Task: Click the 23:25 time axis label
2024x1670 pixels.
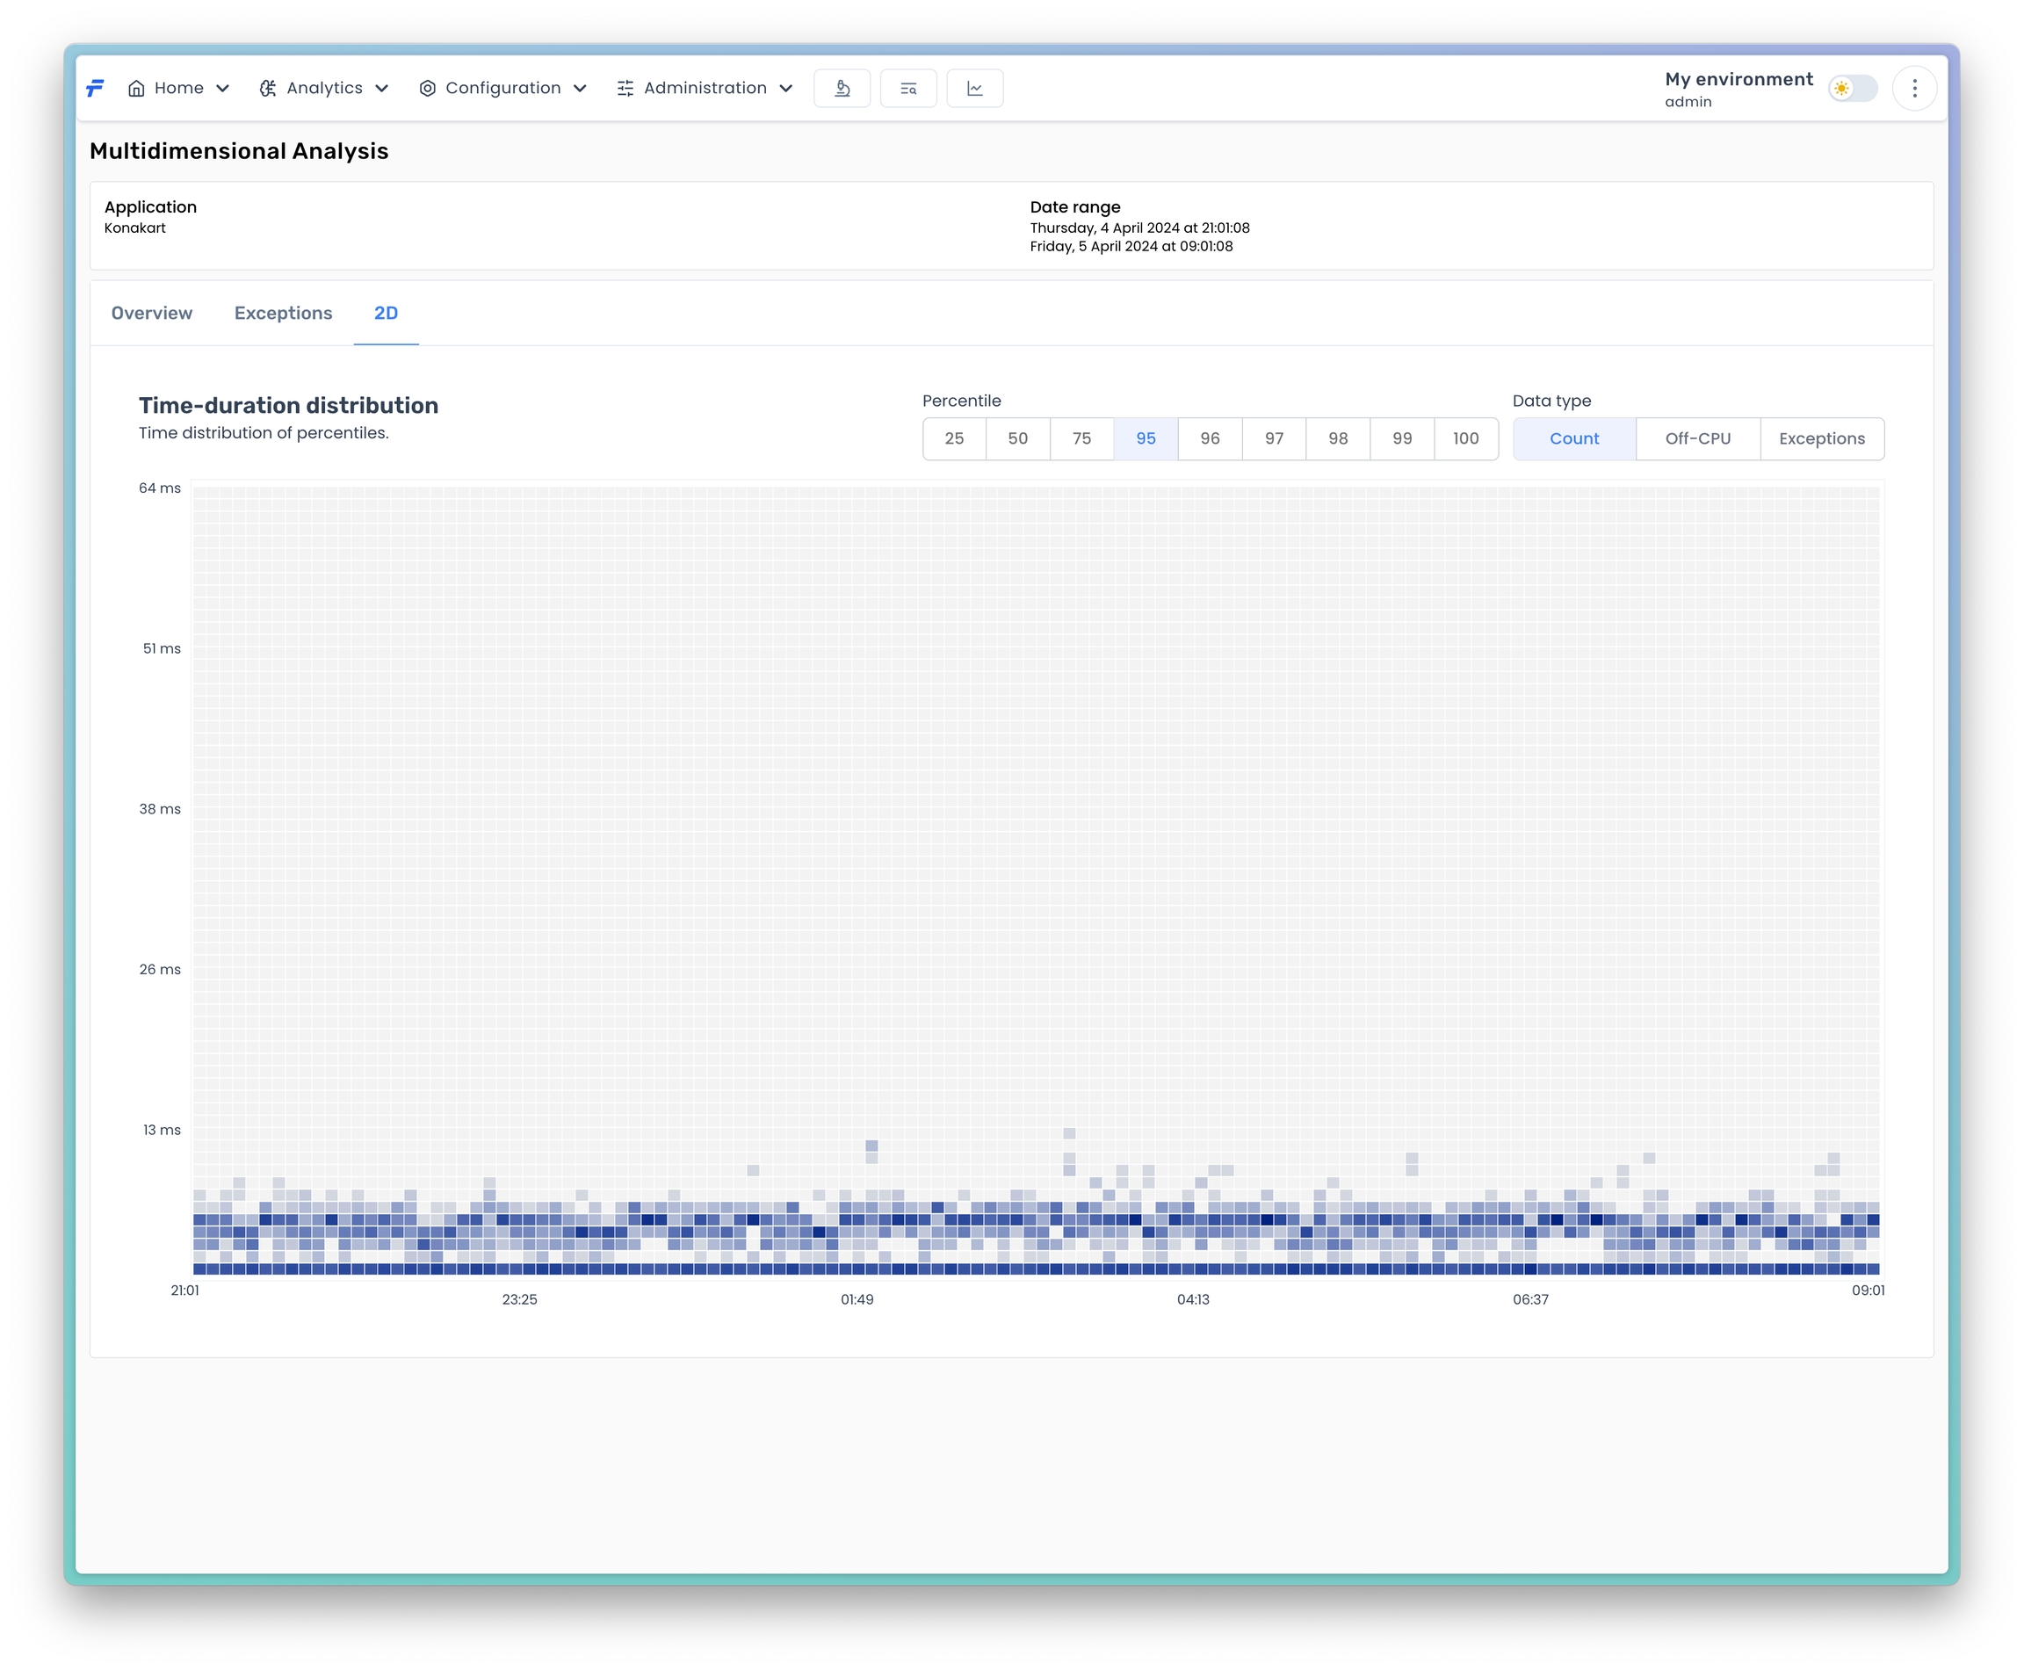Action: point(519,1299)
